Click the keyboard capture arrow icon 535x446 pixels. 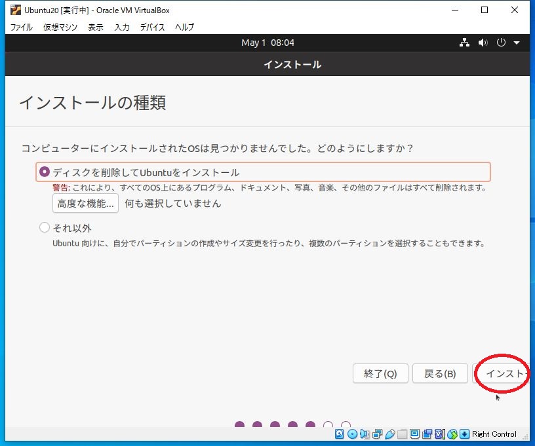[464, 434]
